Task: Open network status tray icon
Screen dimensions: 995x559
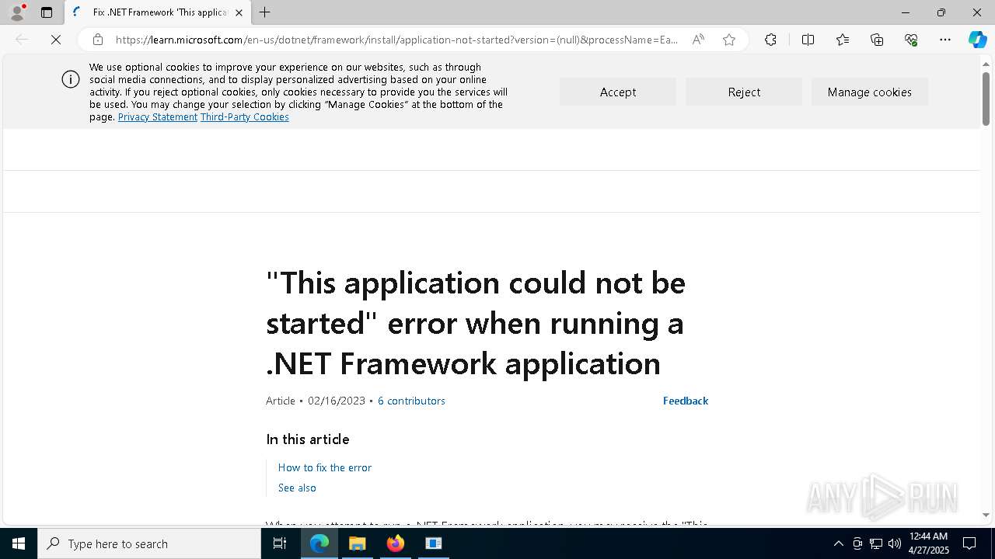Action: pos(876,543)
